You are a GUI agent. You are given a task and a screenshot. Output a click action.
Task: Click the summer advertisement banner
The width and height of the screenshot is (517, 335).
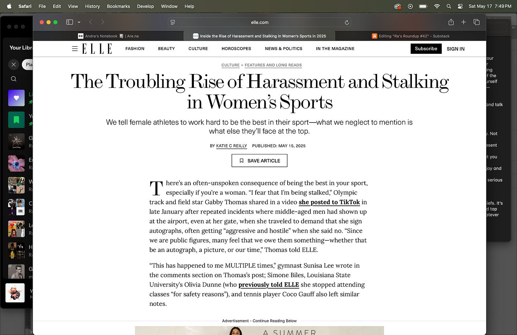pyautogui.click(x=259, y=330)
